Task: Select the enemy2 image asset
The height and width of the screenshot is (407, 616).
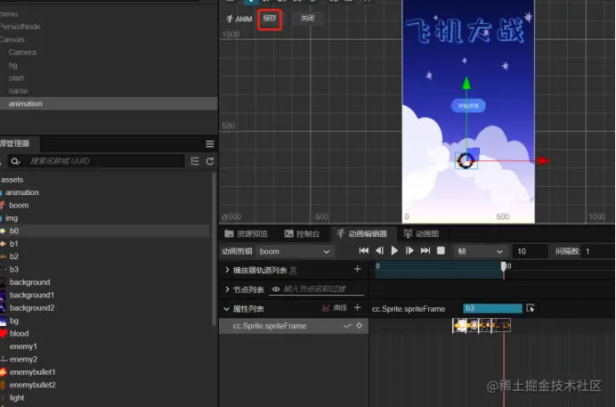Action: [x=23, y=359]
